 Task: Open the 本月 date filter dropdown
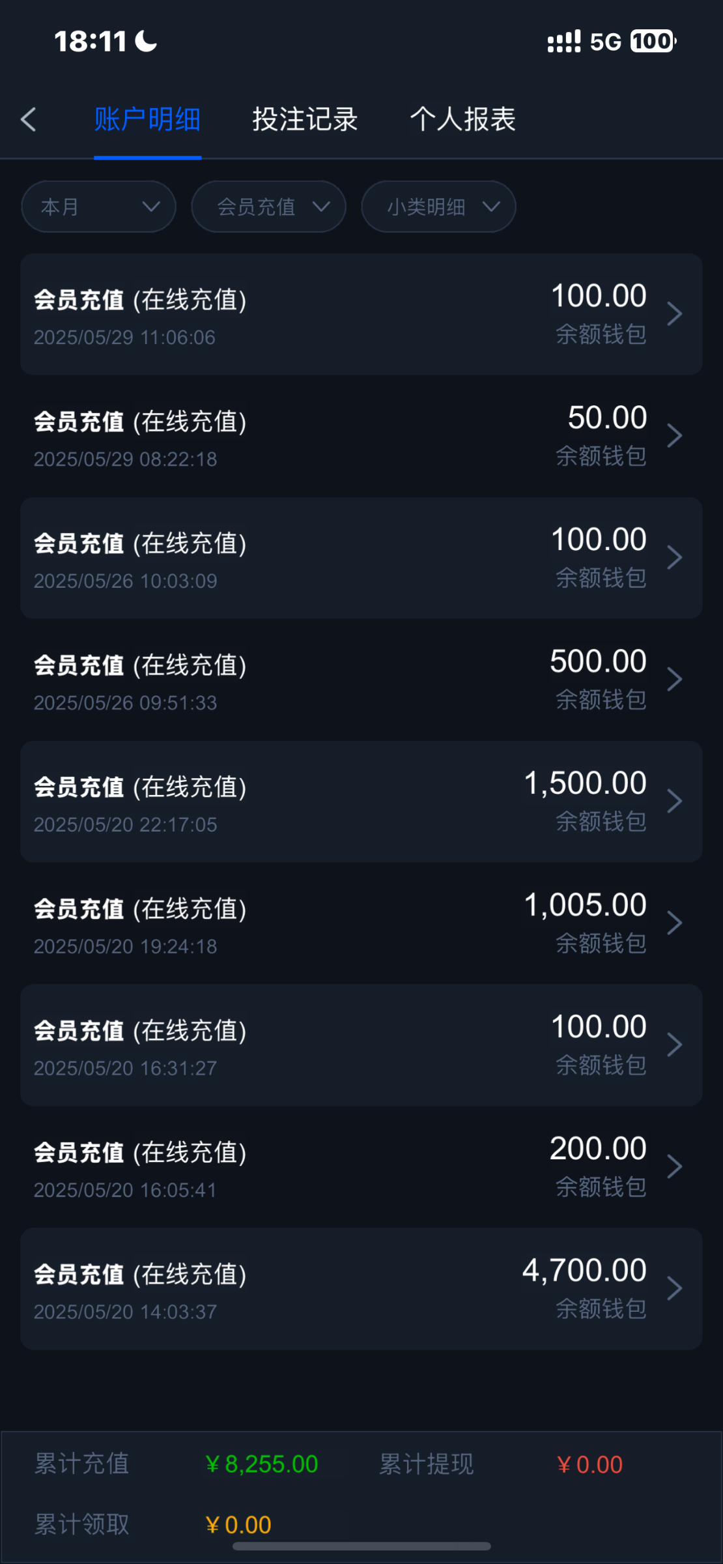point(98,207)
